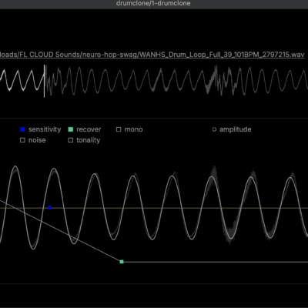Toggle the sensitivity checkbox

pos(22,129)
